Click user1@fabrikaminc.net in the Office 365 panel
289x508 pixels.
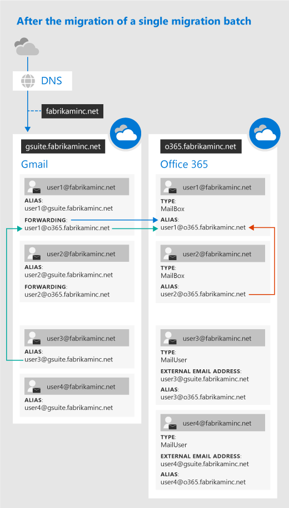pyautogui.click(x=217, y=187)
